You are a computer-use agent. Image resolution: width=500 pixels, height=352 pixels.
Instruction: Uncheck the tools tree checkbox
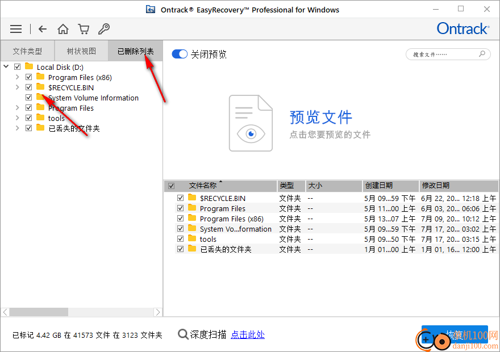tap(29, 118)
